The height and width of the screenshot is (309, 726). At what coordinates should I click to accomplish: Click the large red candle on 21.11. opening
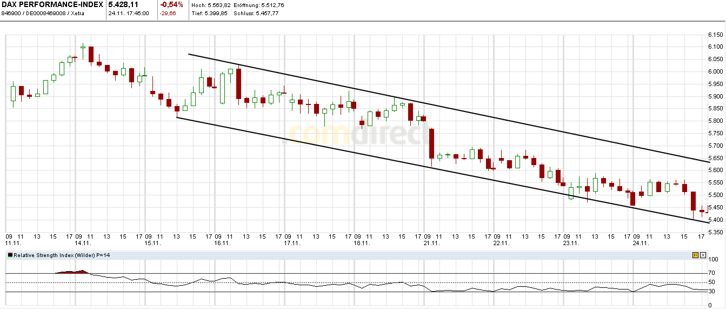pos(431,143)
